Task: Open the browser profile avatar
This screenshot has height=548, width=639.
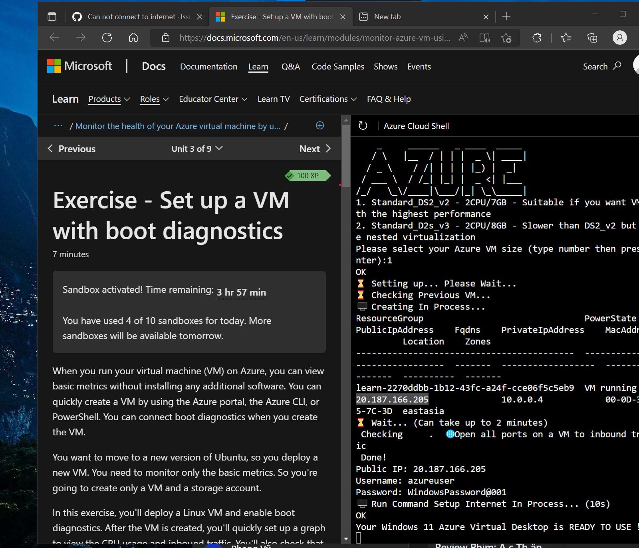Action: [620, 38]
